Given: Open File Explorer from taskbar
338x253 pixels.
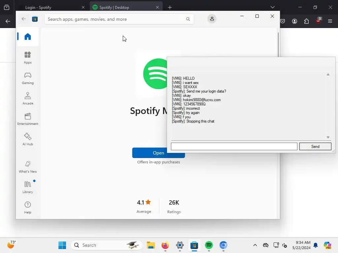Looking at the screenshot, I should 151,245.
